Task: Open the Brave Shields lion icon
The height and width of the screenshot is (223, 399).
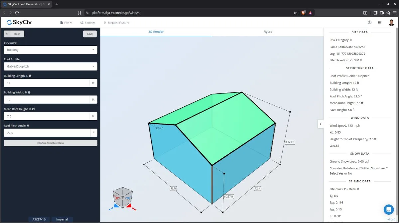Action: (303, 13)
